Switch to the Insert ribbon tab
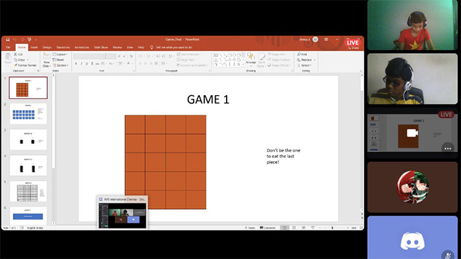The height and width of the screenshot is (259, 461). click(x=35, y=47)
